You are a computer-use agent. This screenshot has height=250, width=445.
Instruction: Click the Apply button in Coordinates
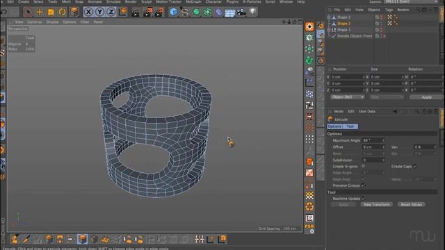click(426, 97)
